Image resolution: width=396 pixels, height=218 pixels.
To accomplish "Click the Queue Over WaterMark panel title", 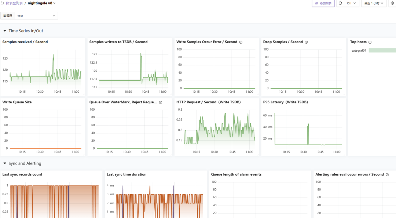I will click(123, 102).
